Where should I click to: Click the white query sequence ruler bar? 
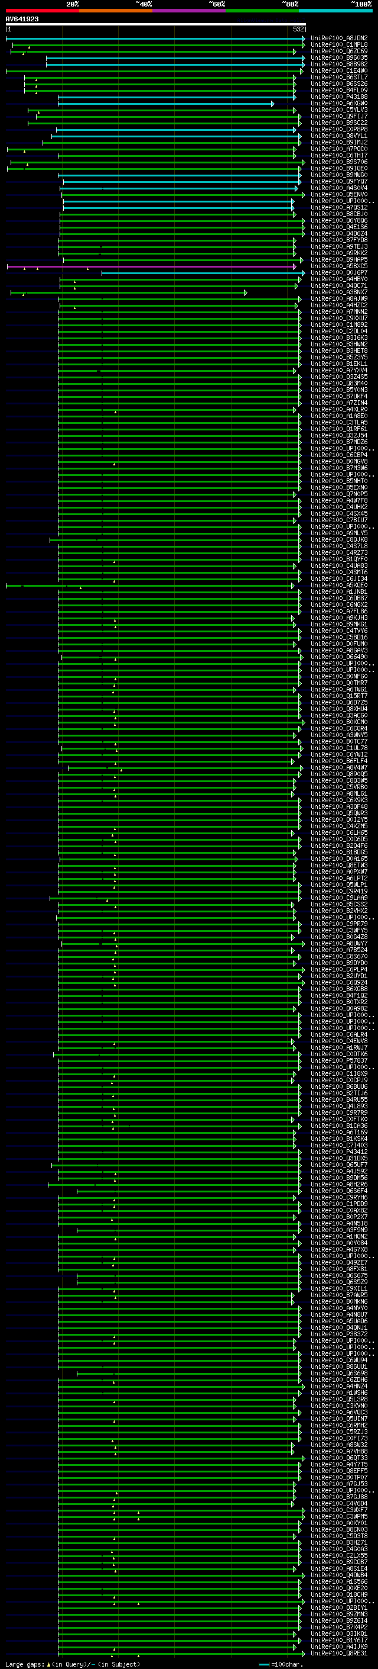pos(156,24)
